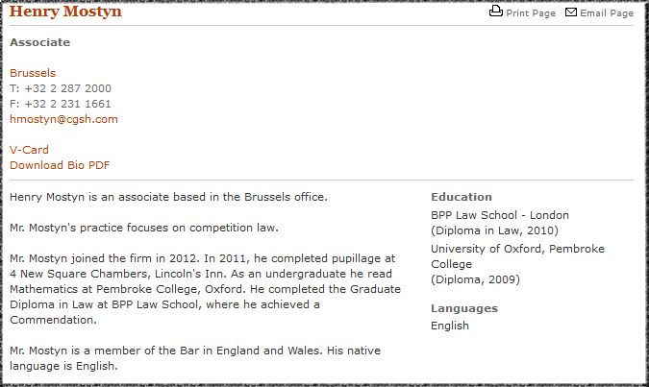The image size is (649, 387).
Task: Click the fax number +32 2 231 1661
Action: pos(68,104)
